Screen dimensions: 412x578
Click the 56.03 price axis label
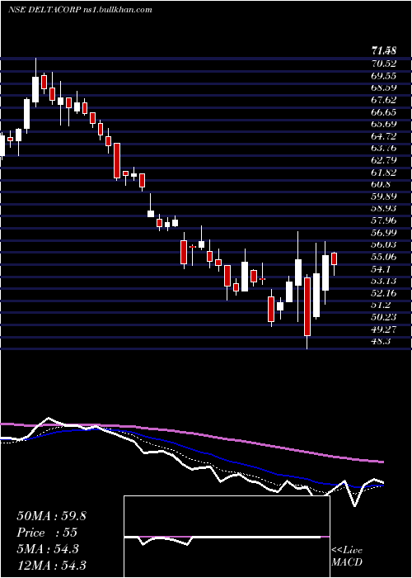[383, 244]
